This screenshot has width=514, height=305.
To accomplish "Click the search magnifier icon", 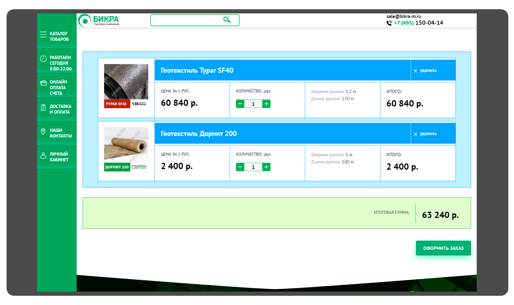I will tap(227, 20).
